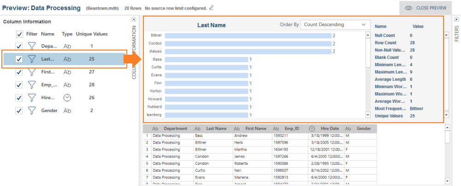
Task: Click the clock type icon for Hire Date
Action: (67, 98)
